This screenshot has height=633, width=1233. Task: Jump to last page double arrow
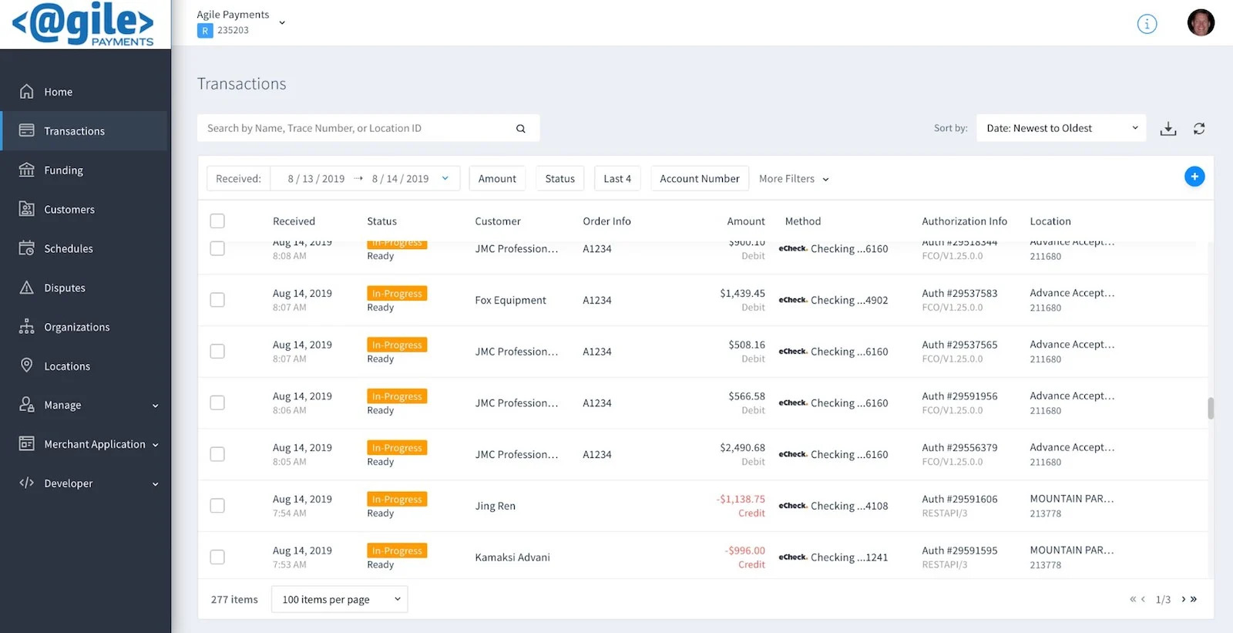click(x=1194, y=599)
